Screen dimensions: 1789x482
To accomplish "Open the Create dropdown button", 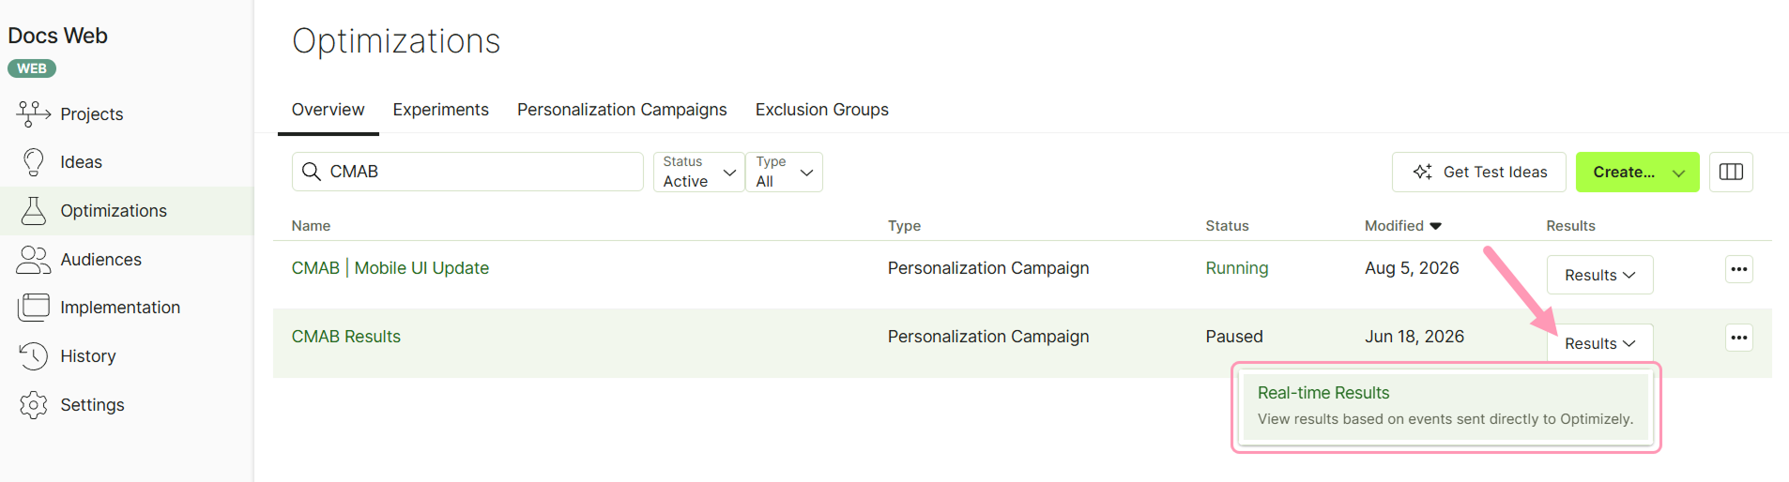I will [1637, 172].
